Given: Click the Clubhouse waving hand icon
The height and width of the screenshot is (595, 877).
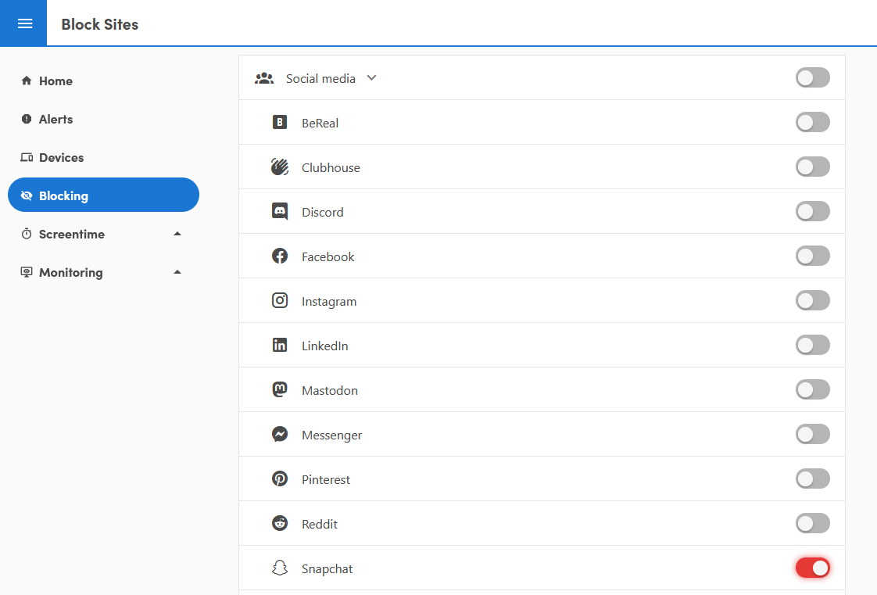Looking at the screenshot, I should click(280, 167).
